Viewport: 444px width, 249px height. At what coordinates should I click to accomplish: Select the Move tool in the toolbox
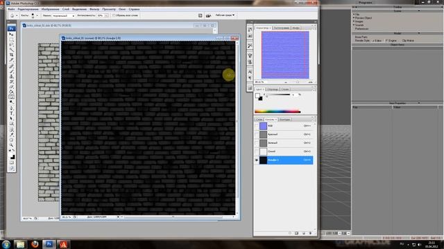click(11, 34)
